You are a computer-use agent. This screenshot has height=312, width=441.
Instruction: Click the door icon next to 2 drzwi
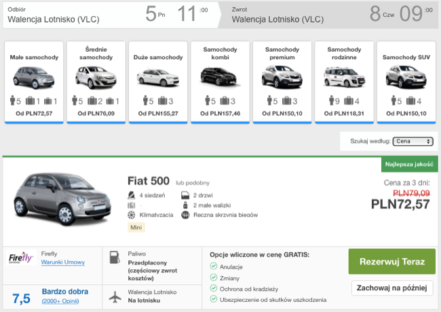185,195
